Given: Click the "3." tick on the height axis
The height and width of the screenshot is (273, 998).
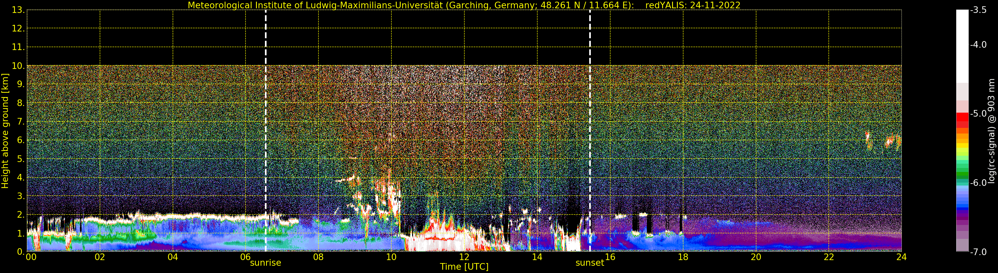Looking at the screenshot, I should 21,196.
